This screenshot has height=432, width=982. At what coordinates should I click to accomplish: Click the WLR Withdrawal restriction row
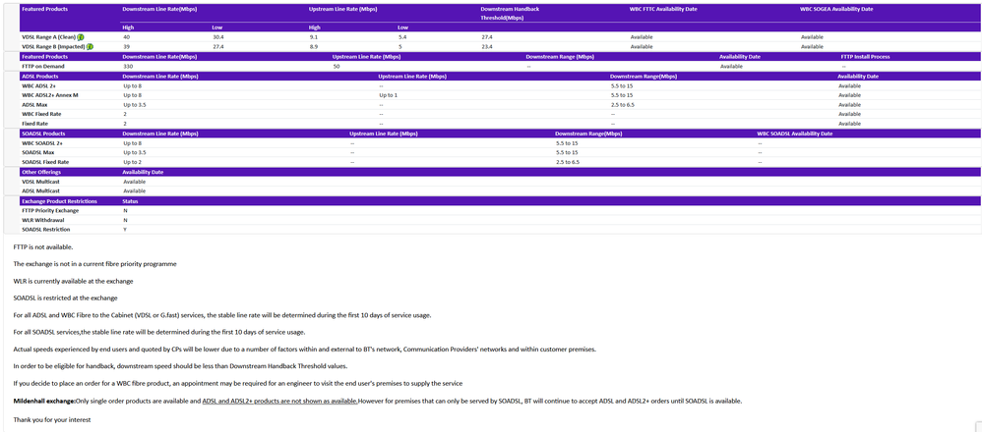42,220
